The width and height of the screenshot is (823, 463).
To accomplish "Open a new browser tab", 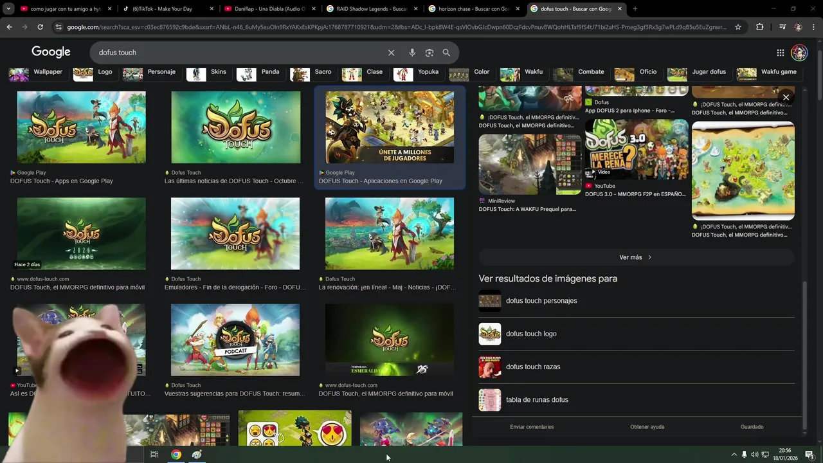I will [x=635, y=9].
